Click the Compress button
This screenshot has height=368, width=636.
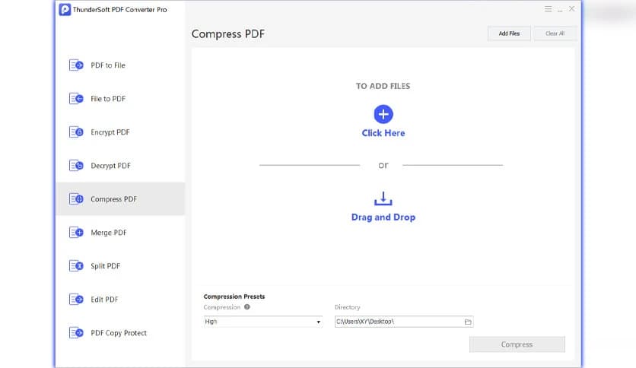[x=517, y=344]
